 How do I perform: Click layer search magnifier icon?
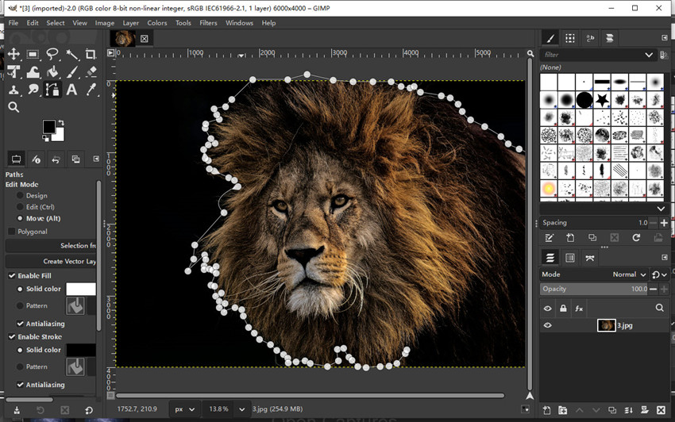point(659,308)
